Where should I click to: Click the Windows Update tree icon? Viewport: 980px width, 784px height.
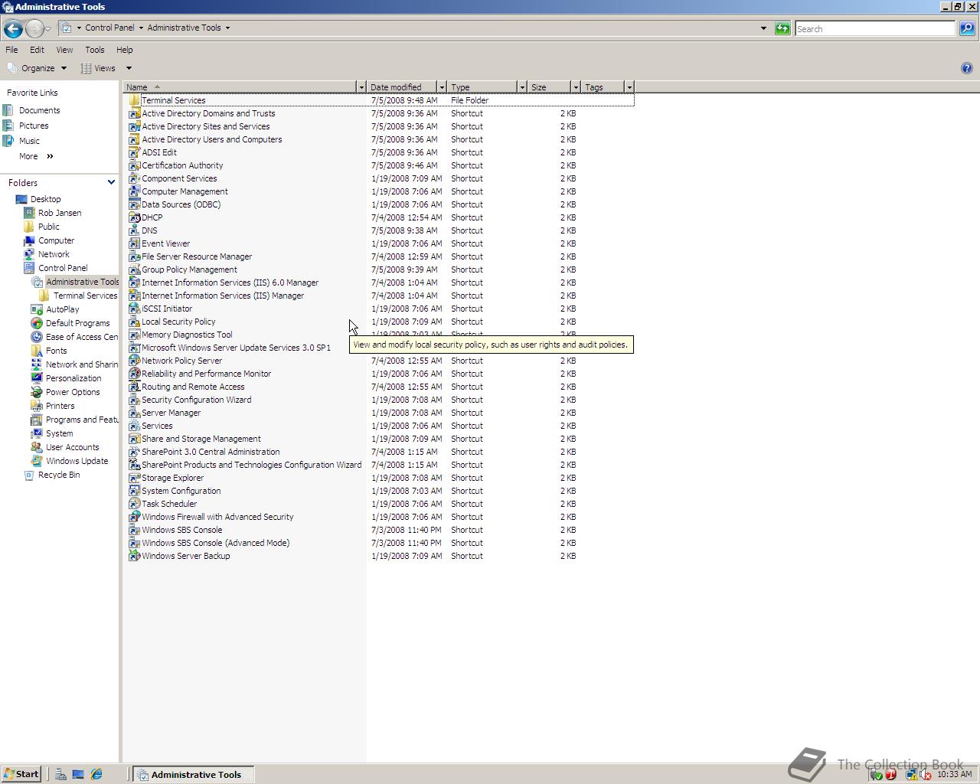pyautogui.click(x=36, y=461)
